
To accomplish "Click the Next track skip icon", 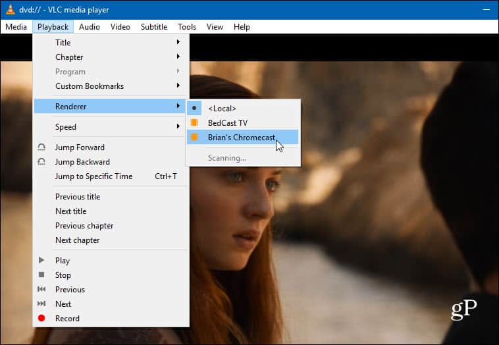I will click(41, 304).
